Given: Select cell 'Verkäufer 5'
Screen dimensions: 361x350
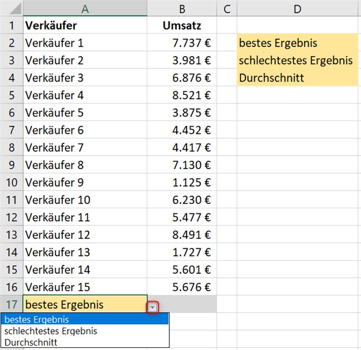Looking at the screenshot, I should [85, 113].
